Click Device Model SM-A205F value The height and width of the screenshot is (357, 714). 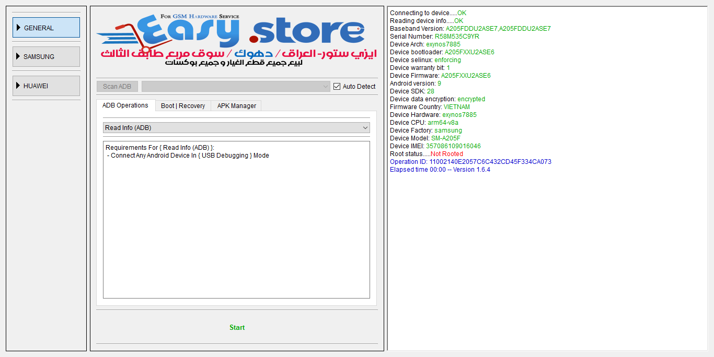pos(446,138)
